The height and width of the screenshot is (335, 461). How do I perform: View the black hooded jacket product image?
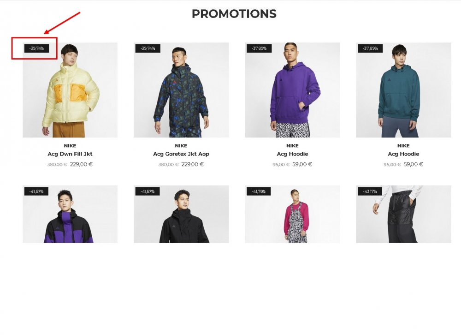click(x=181, y=214)
